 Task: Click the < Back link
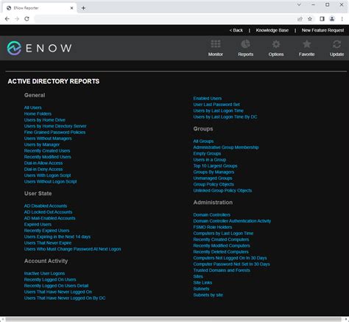coord(236,30)
